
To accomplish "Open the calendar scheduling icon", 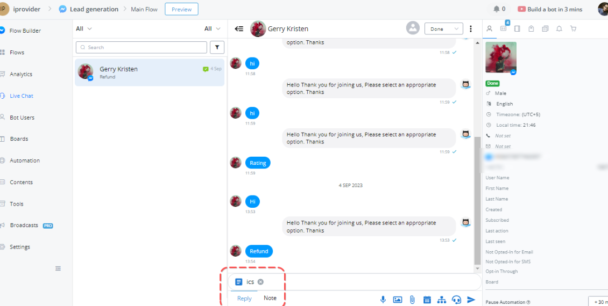I will (427, 300).
